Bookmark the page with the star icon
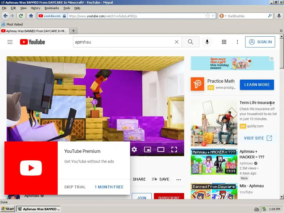The image size is (284, 213). [207, 16]
